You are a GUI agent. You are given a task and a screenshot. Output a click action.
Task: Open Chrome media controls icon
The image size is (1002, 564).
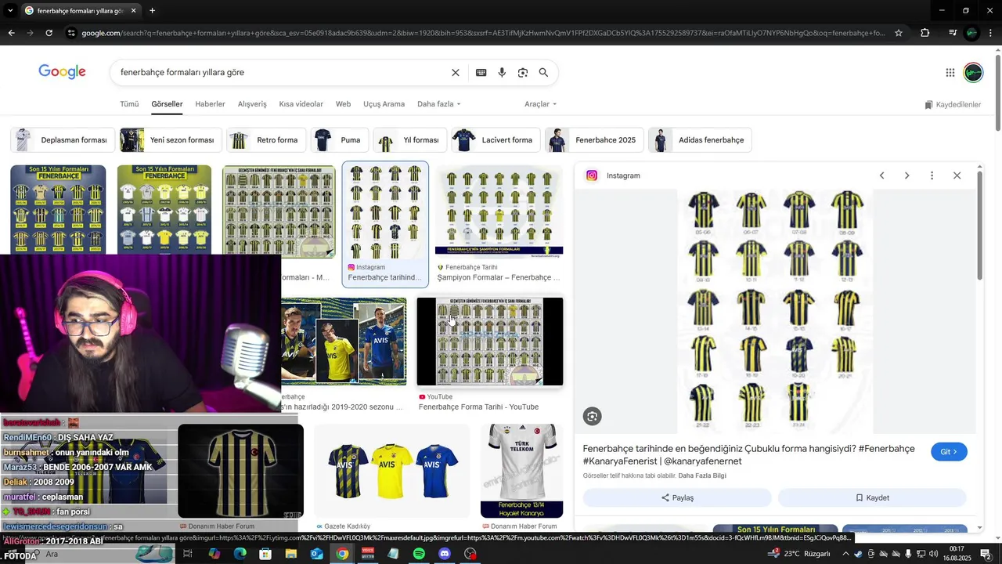point(953,33)
